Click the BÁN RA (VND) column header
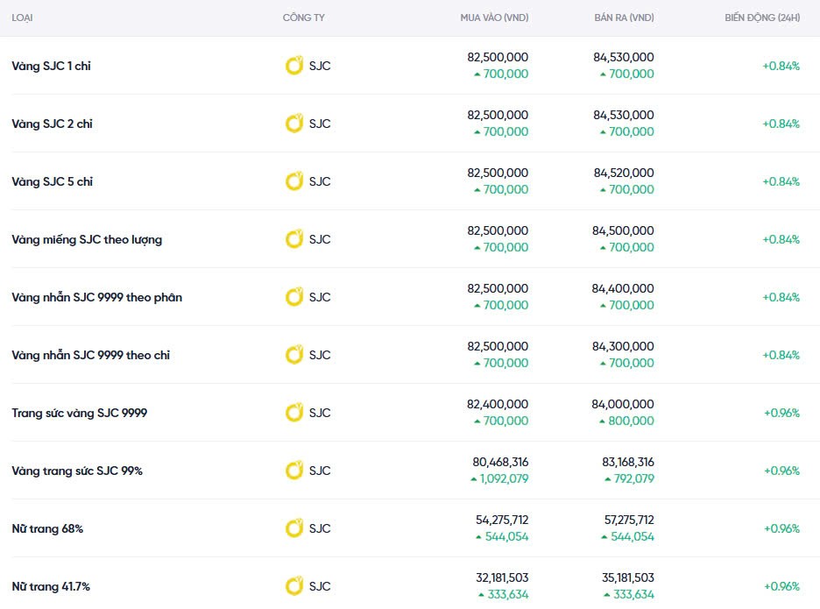 point(624,18)
